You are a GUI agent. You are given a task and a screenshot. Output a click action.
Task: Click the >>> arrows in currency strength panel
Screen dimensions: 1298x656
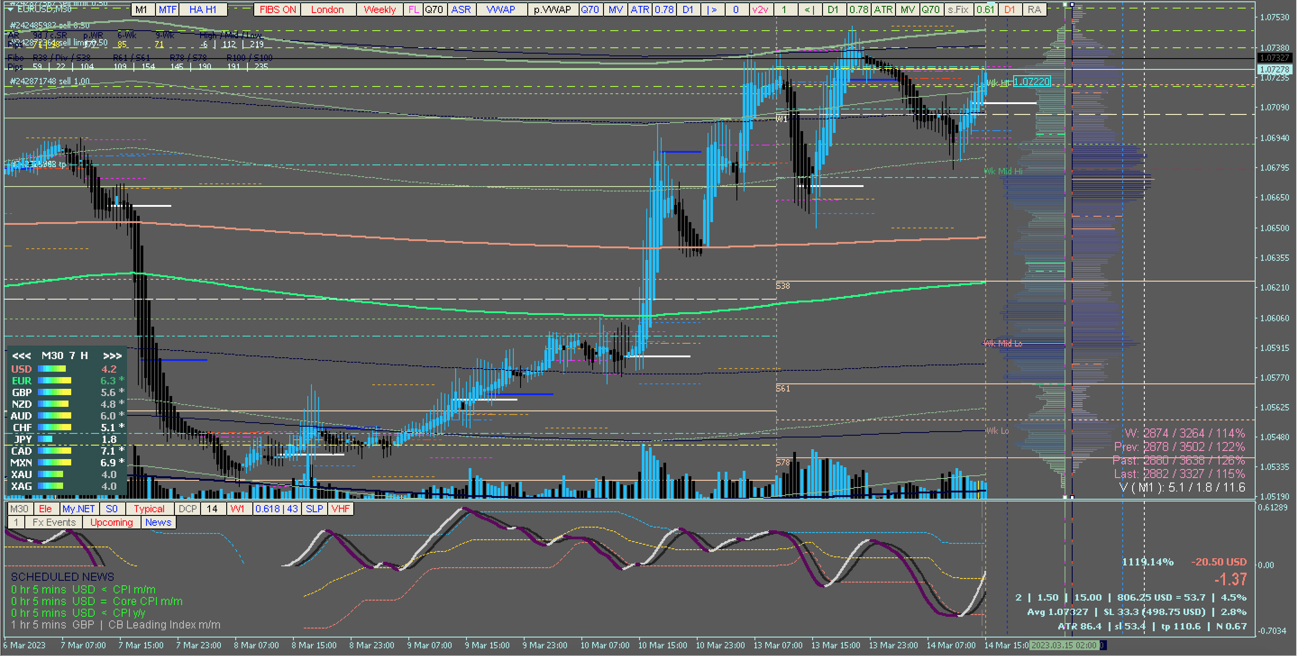click(x=112, y=356)
